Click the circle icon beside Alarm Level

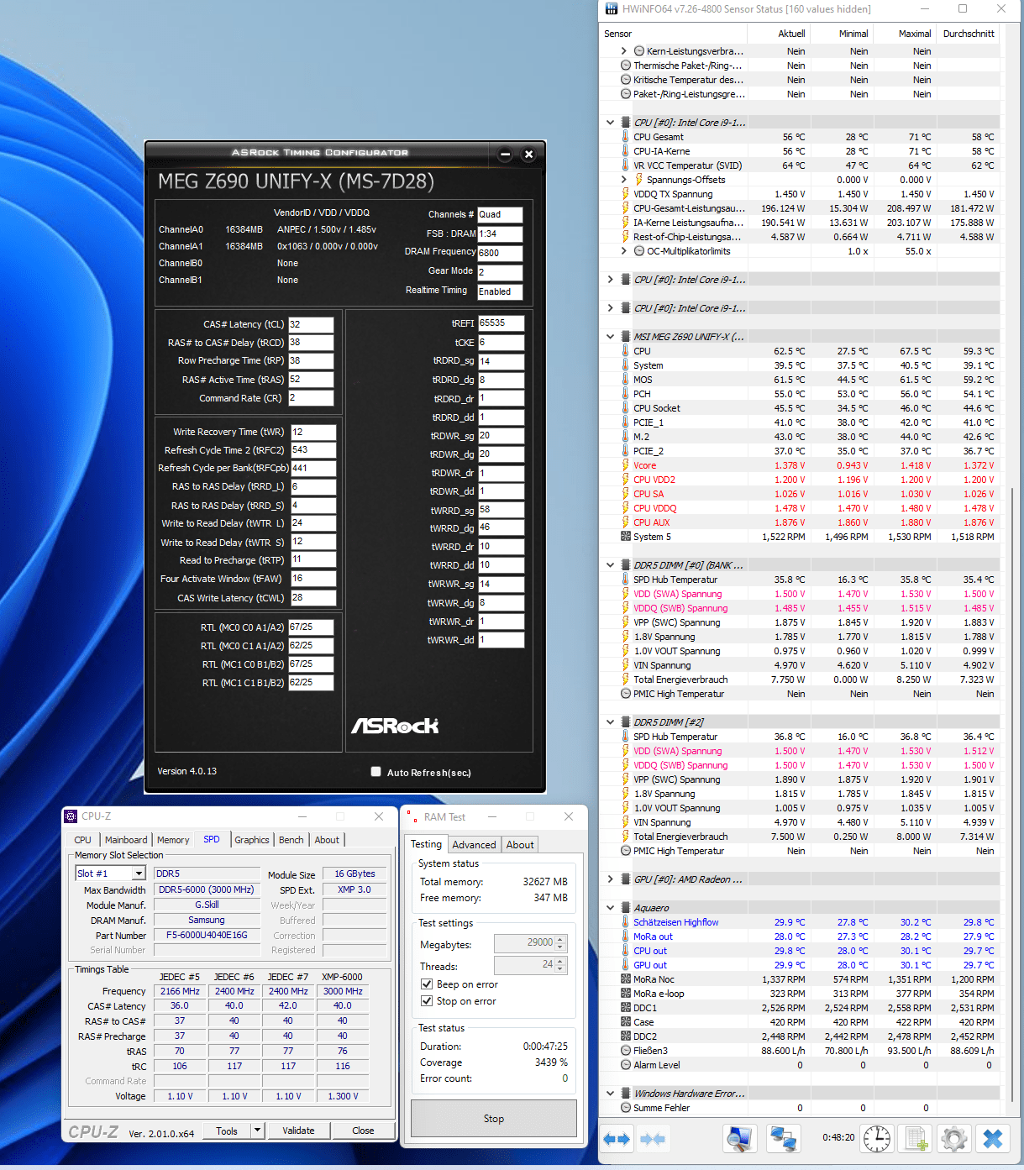pos(625,1065)
